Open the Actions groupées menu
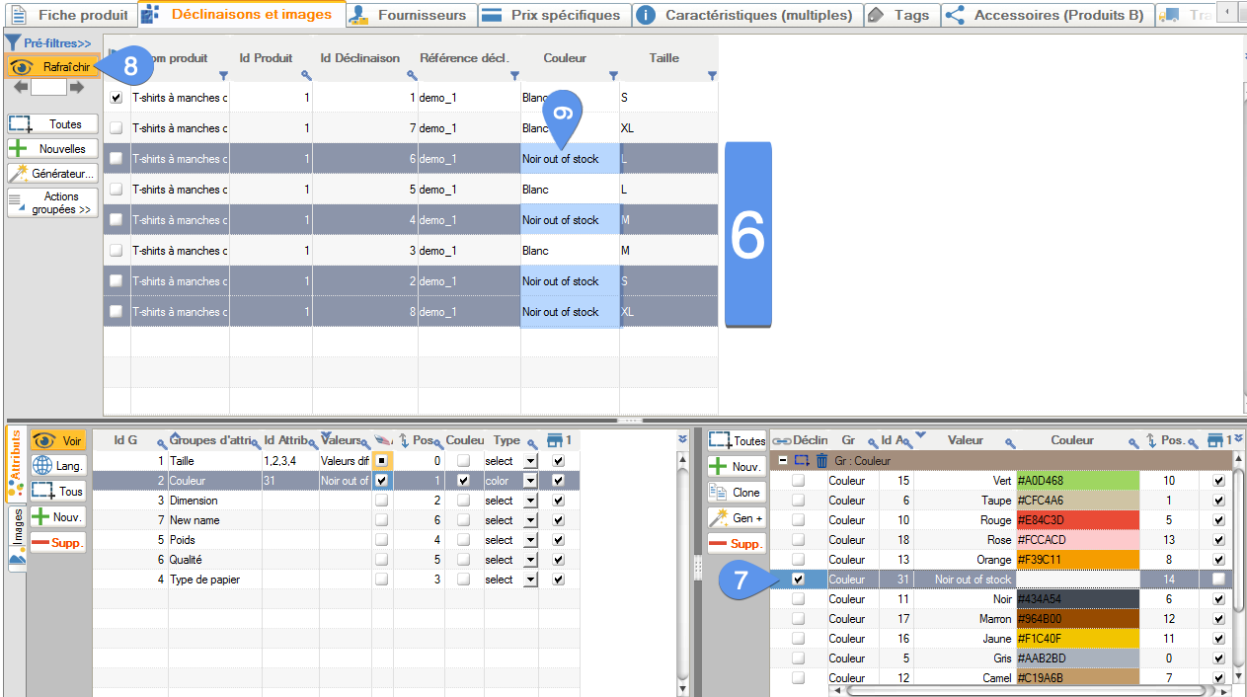The image size is (1247, 697). pos(52,203)
